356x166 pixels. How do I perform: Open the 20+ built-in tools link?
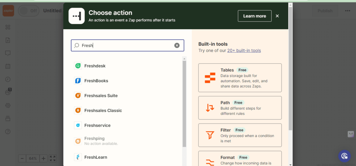(x=244, y=50)
